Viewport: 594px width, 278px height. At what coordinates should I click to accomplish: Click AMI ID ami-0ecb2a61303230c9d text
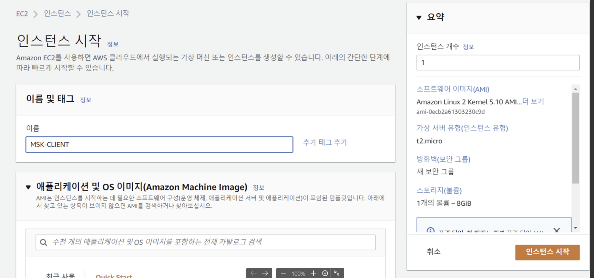[x=450, y=112]
